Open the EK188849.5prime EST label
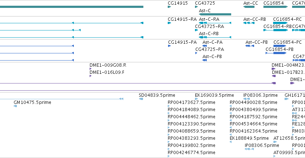The image size is (305, 158). click(x=249, y=138)
